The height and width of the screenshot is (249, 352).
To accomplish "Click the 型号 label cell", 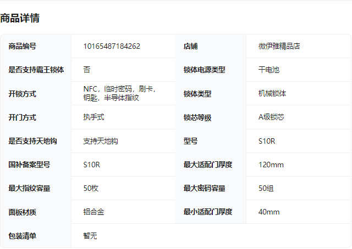I will pos(190,141).
